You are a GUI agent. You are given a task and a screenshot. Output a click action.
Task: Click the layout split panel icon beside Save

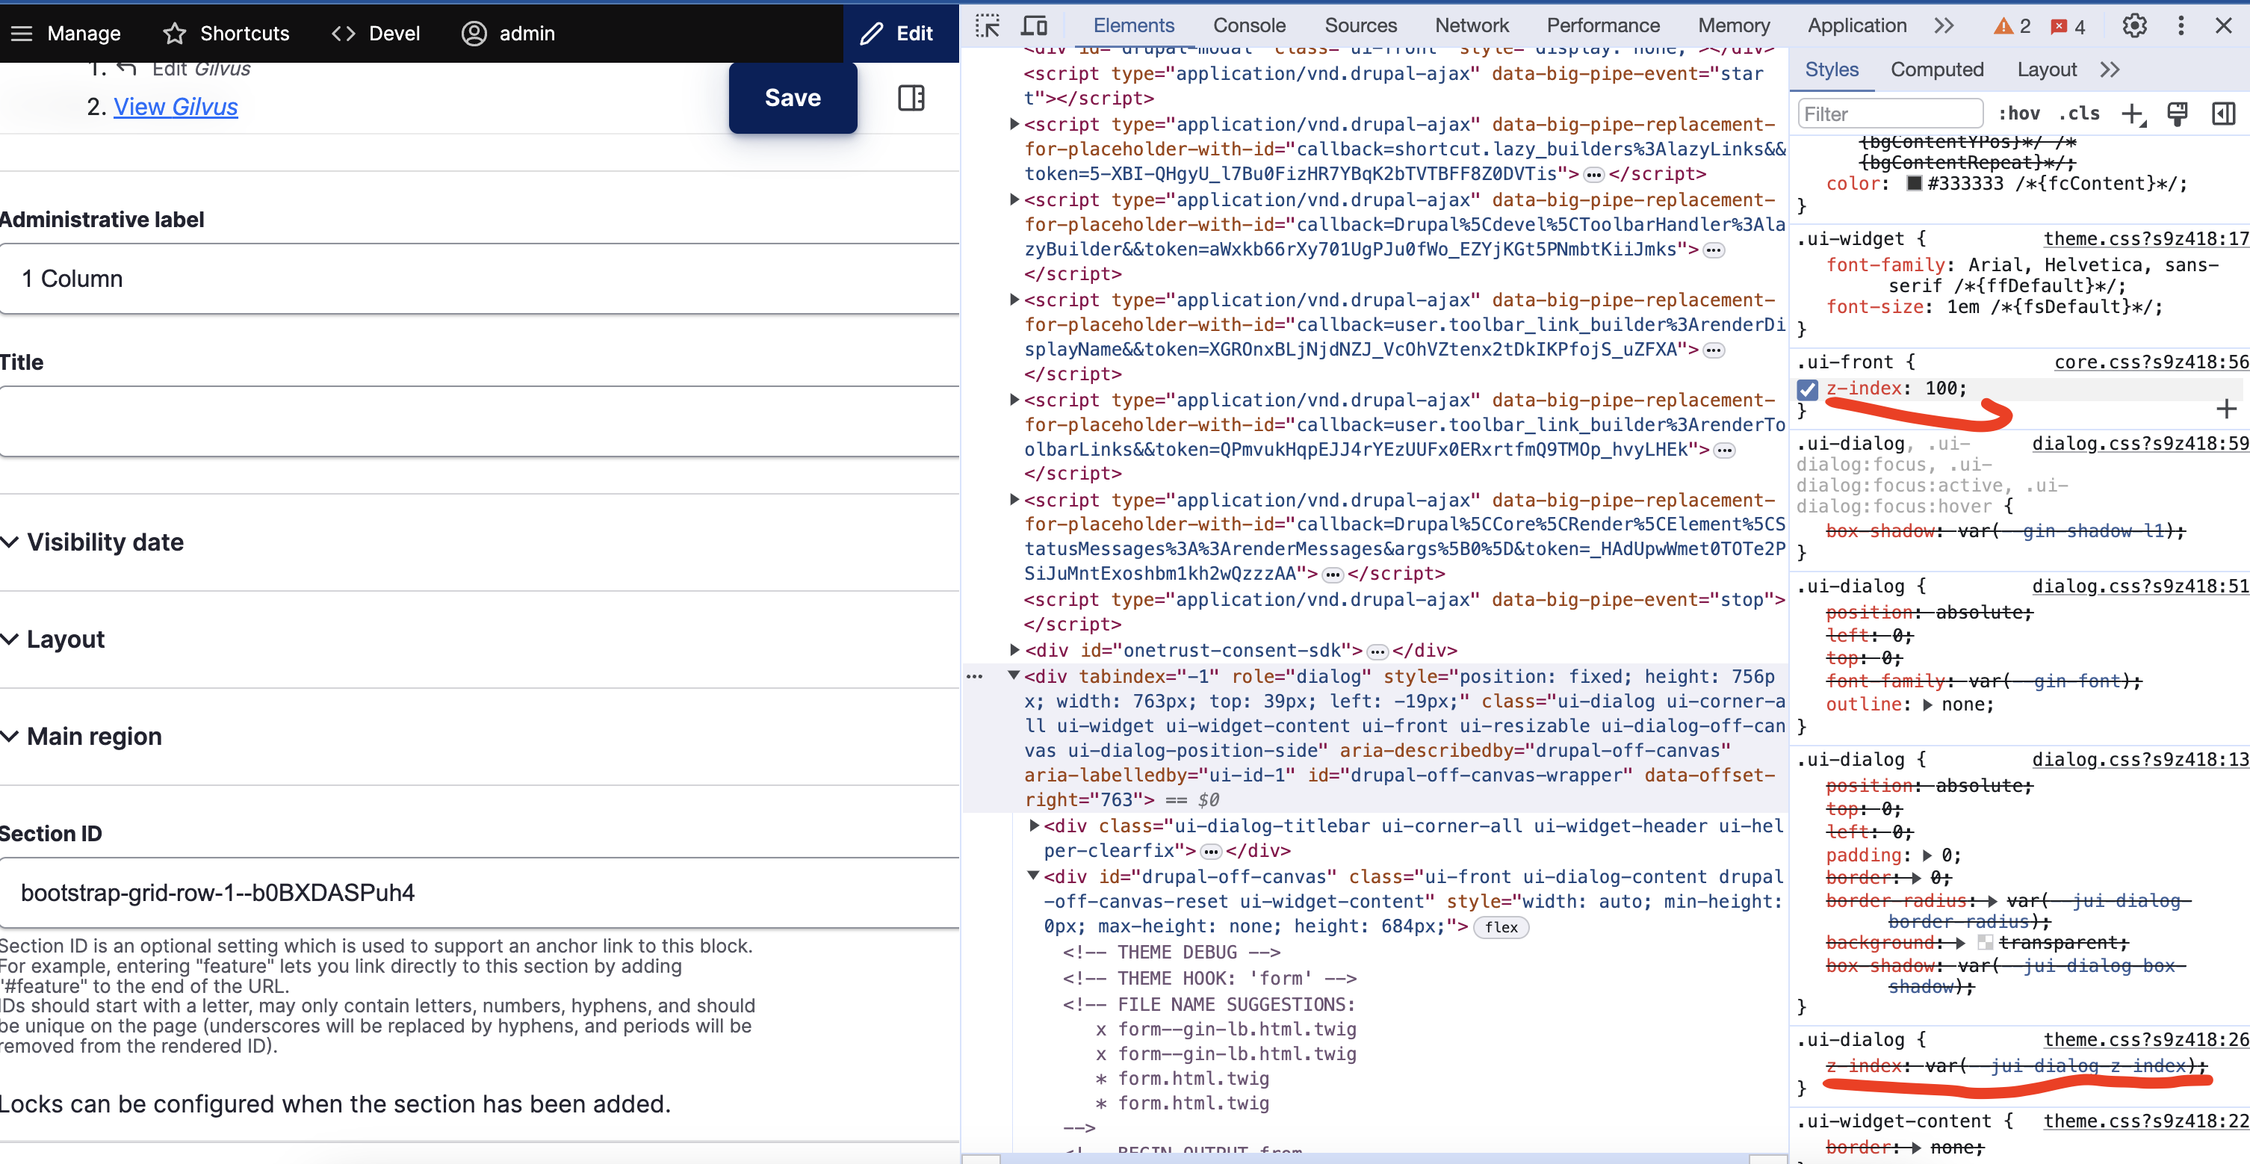pos(912,98)
